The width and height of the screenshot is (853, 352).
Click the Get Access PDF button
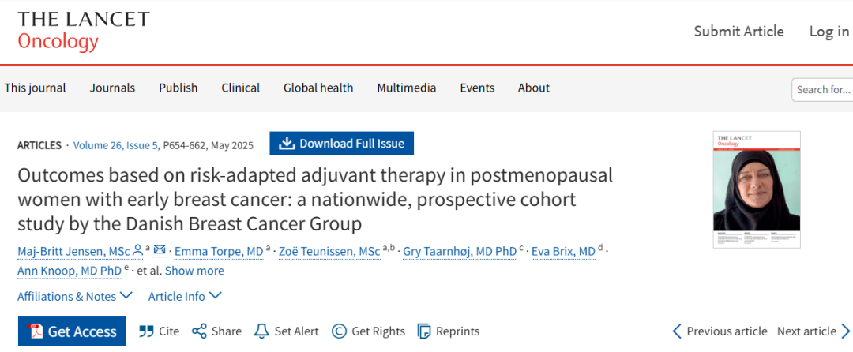tap(72, 331)
